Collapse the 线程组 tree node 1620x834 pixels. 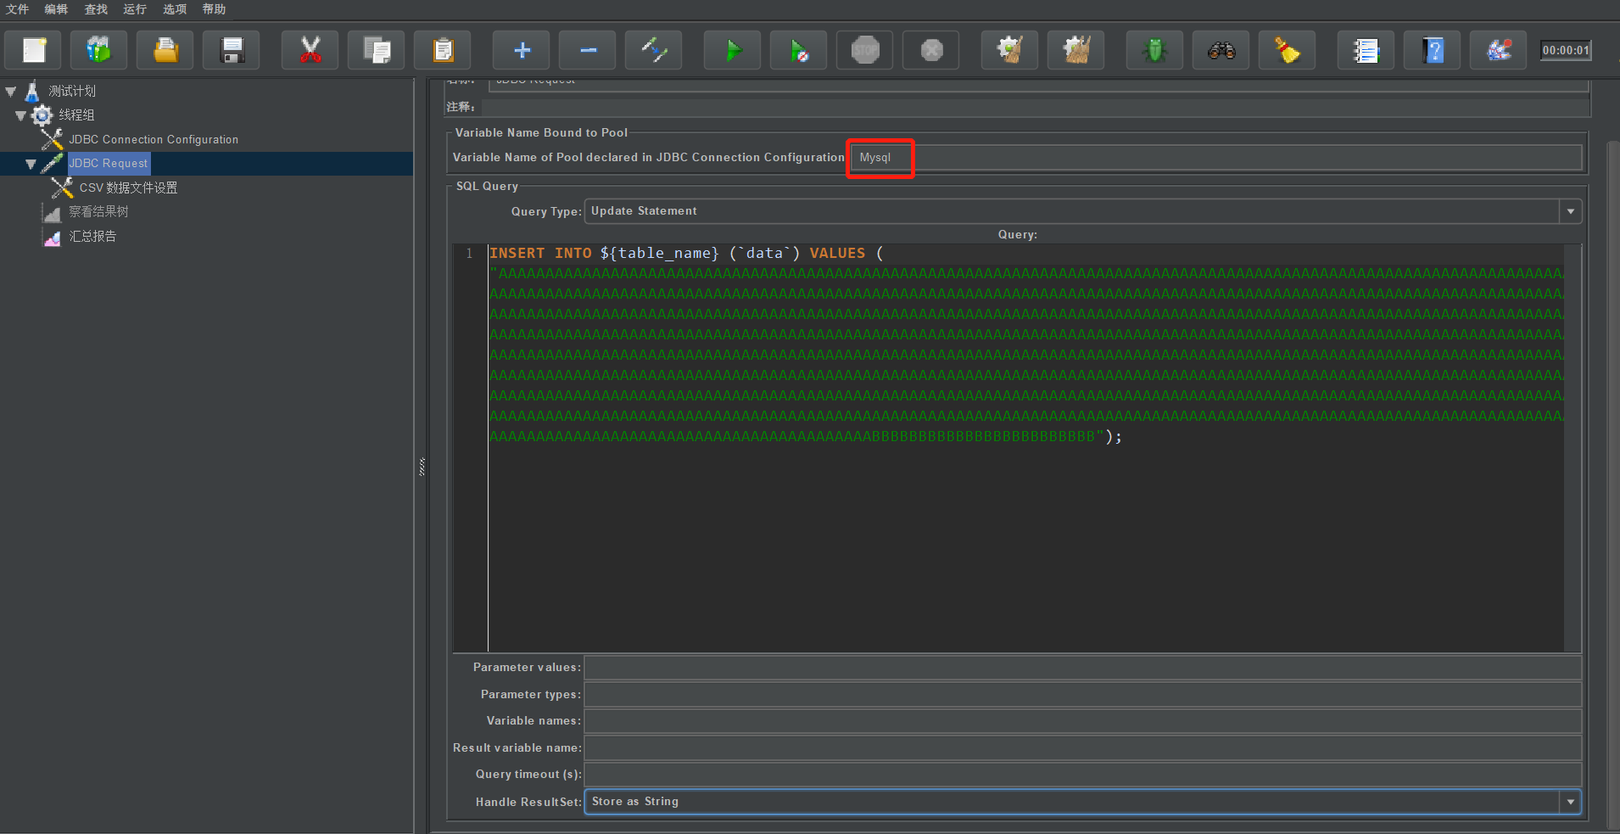[20, 115]
